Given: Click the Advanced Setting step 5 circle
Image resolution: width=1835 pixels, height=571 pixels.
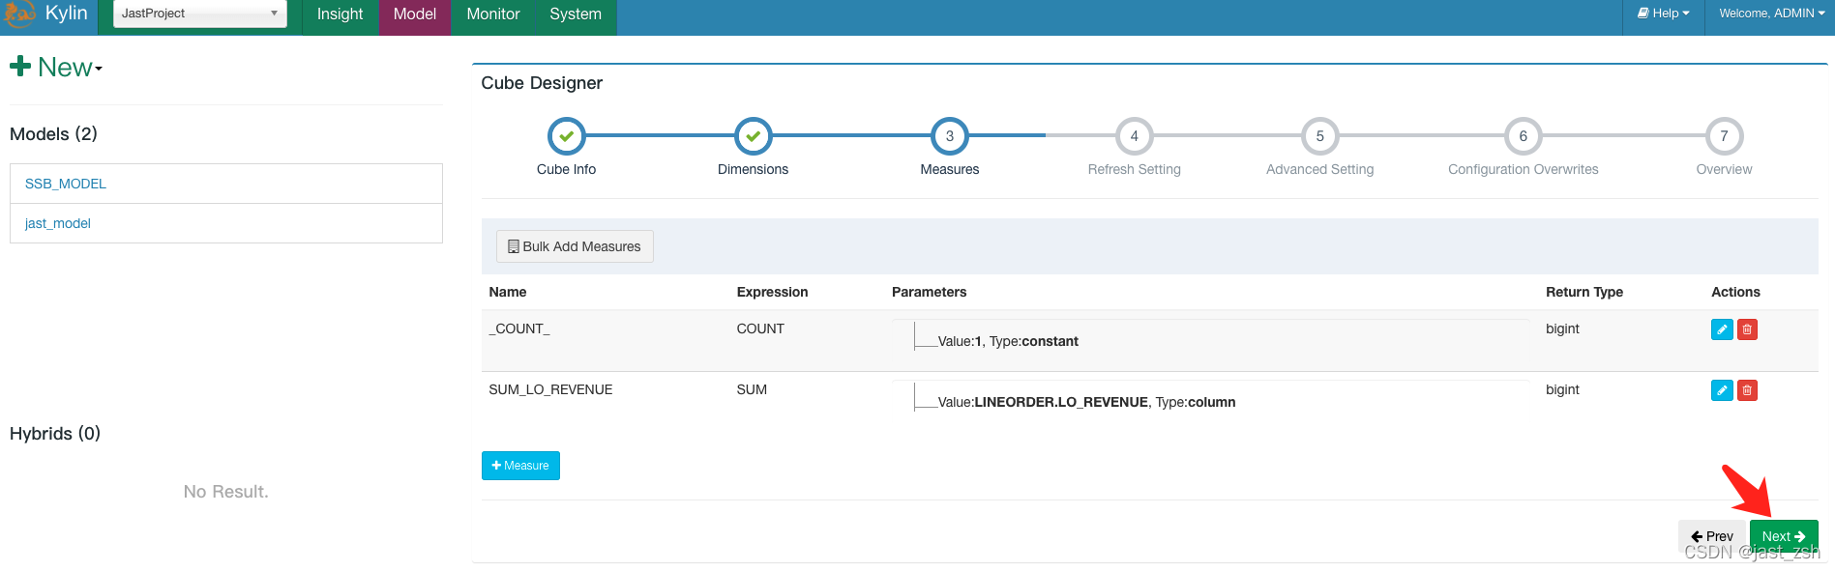Looking at the screenshot, I should pos(1320,136).
